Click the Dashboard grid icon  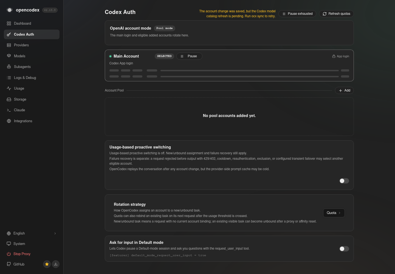[9, 24]
